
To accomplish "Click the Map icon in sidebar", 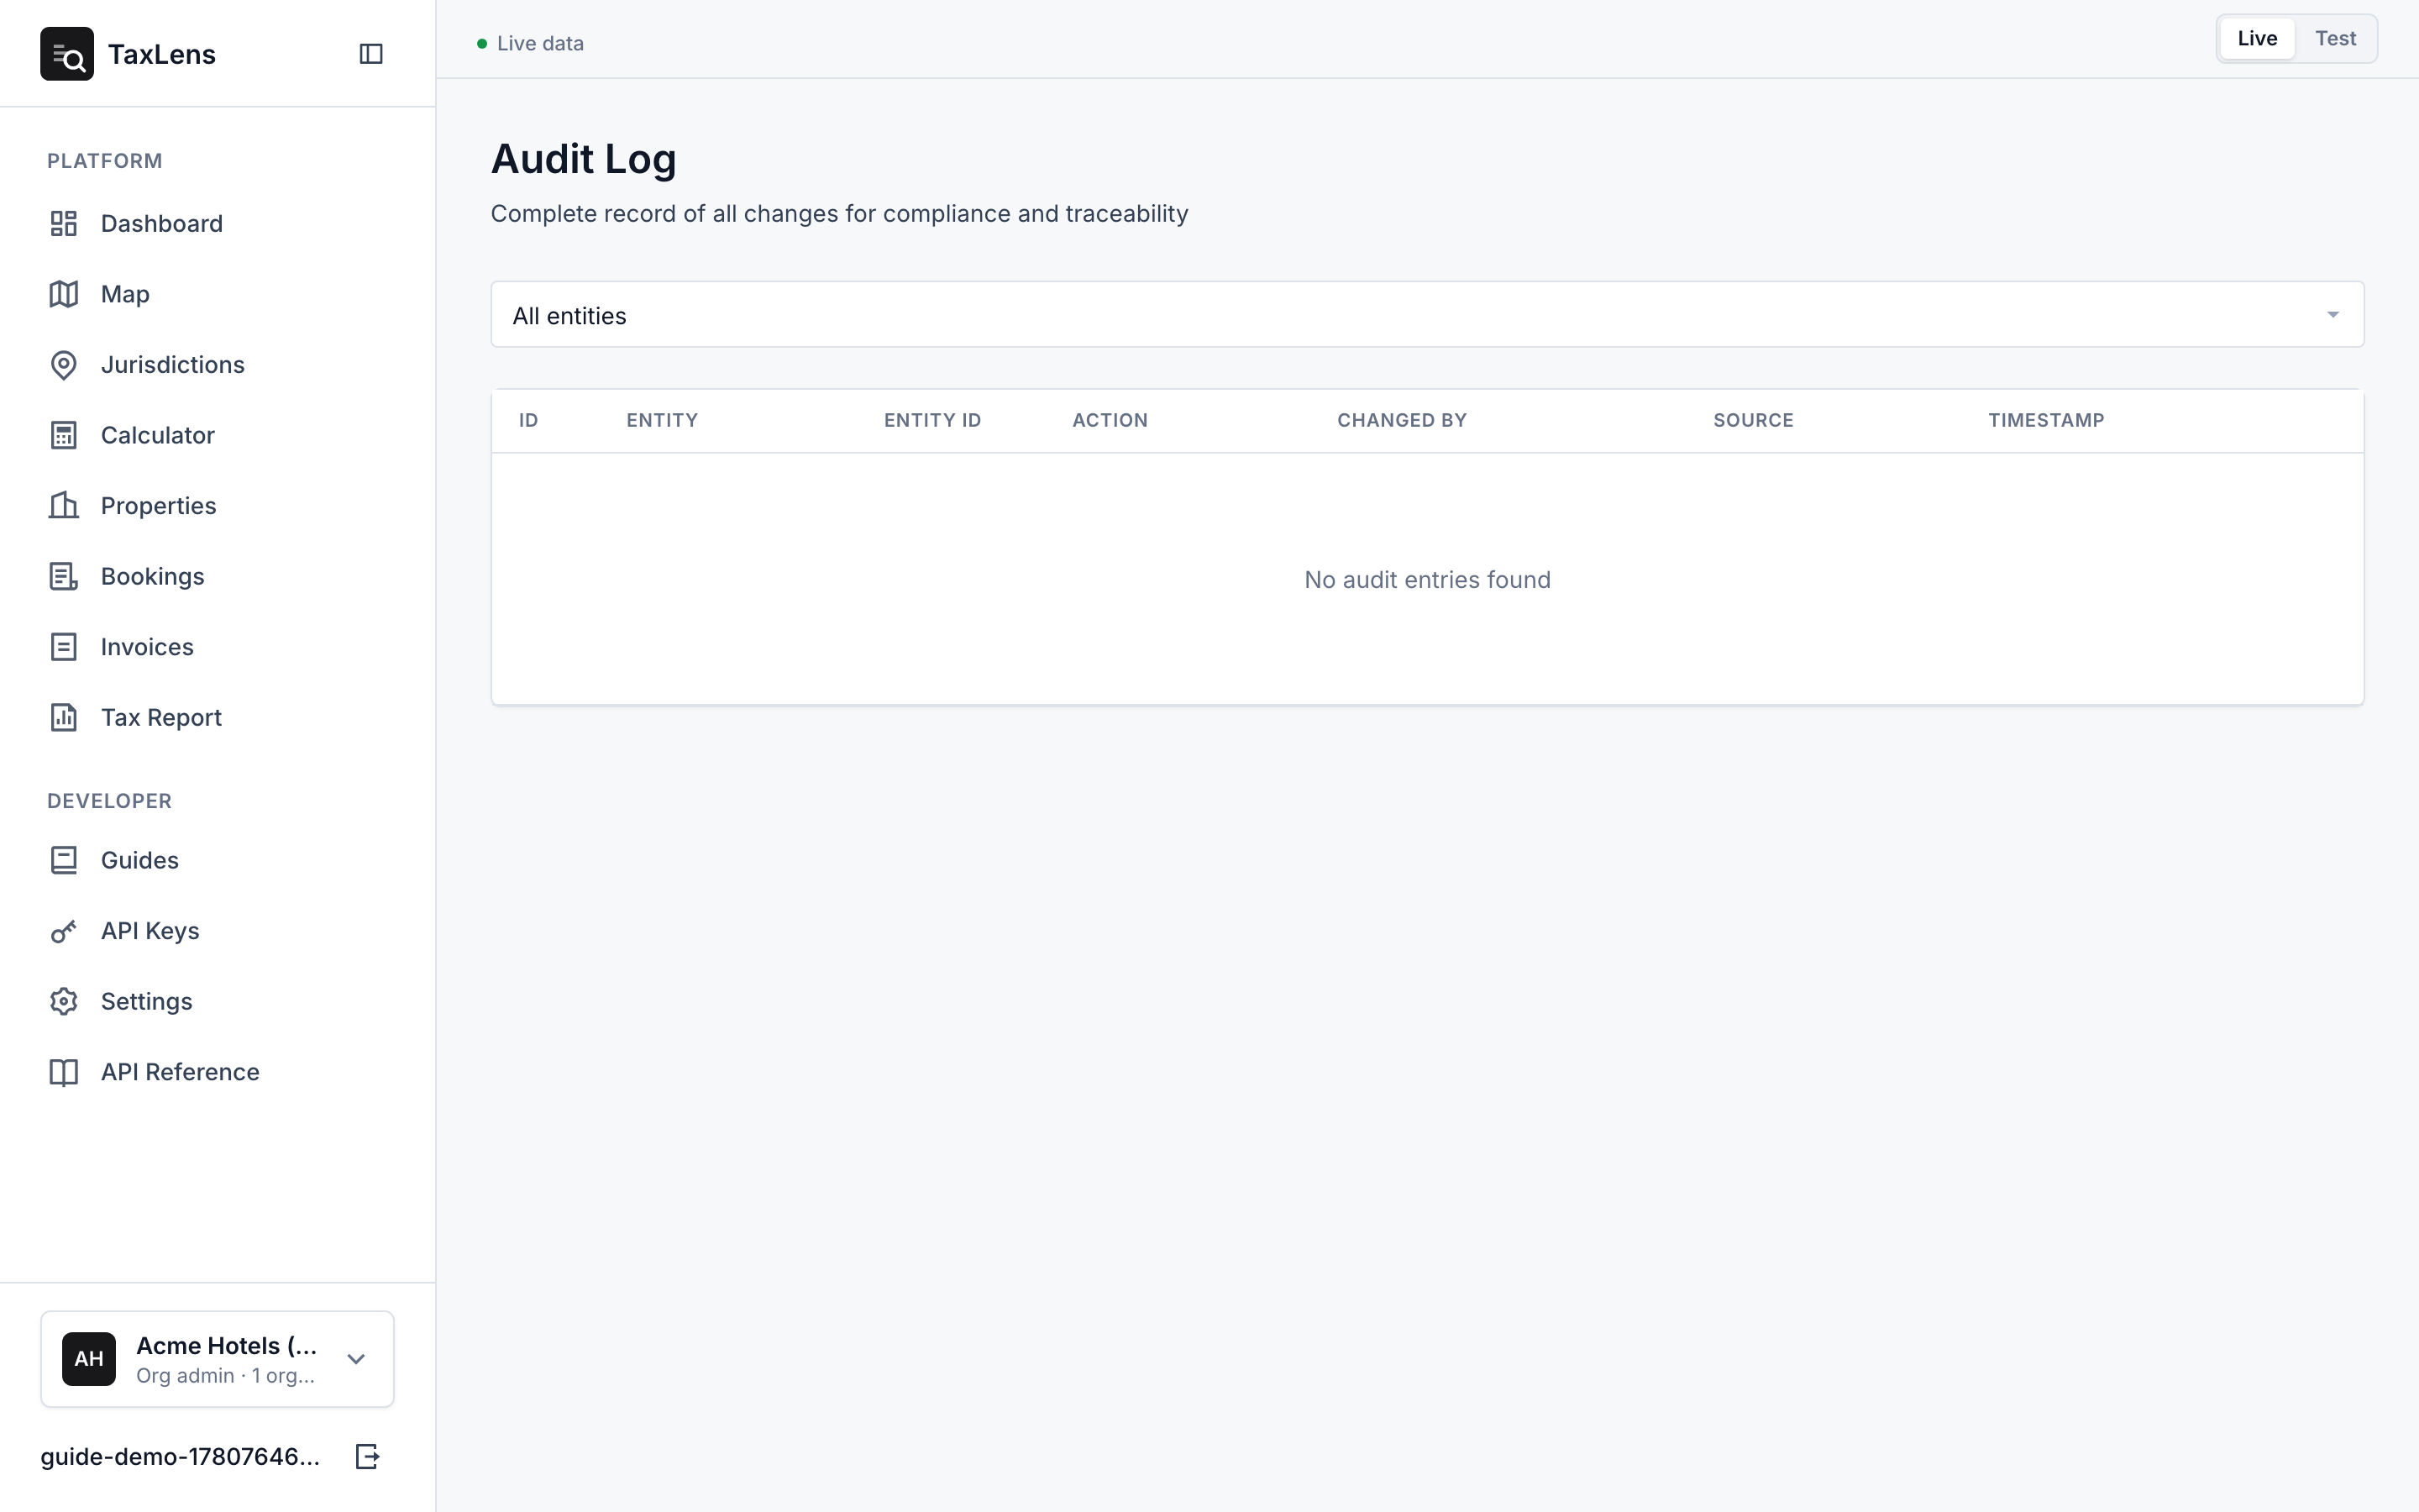I will (64, 294).
